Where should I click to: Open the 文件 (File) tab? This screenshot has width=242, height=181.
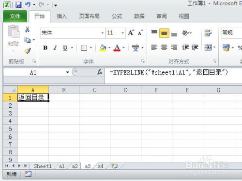click(x=15, y=16)
